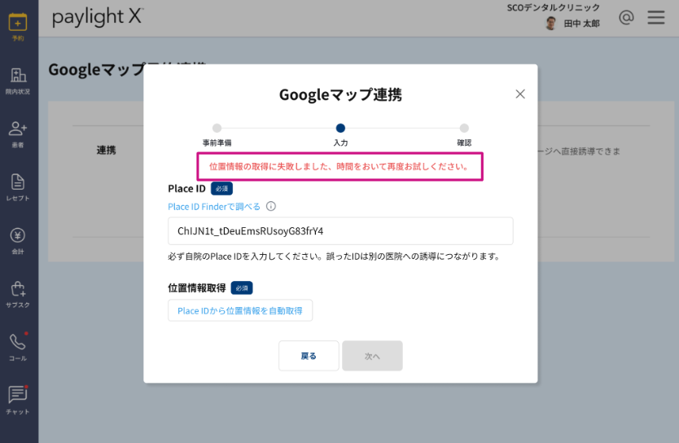Open the hamburger menu in header
The height and width of the screenshot is (443, 679).
[656, 17]
